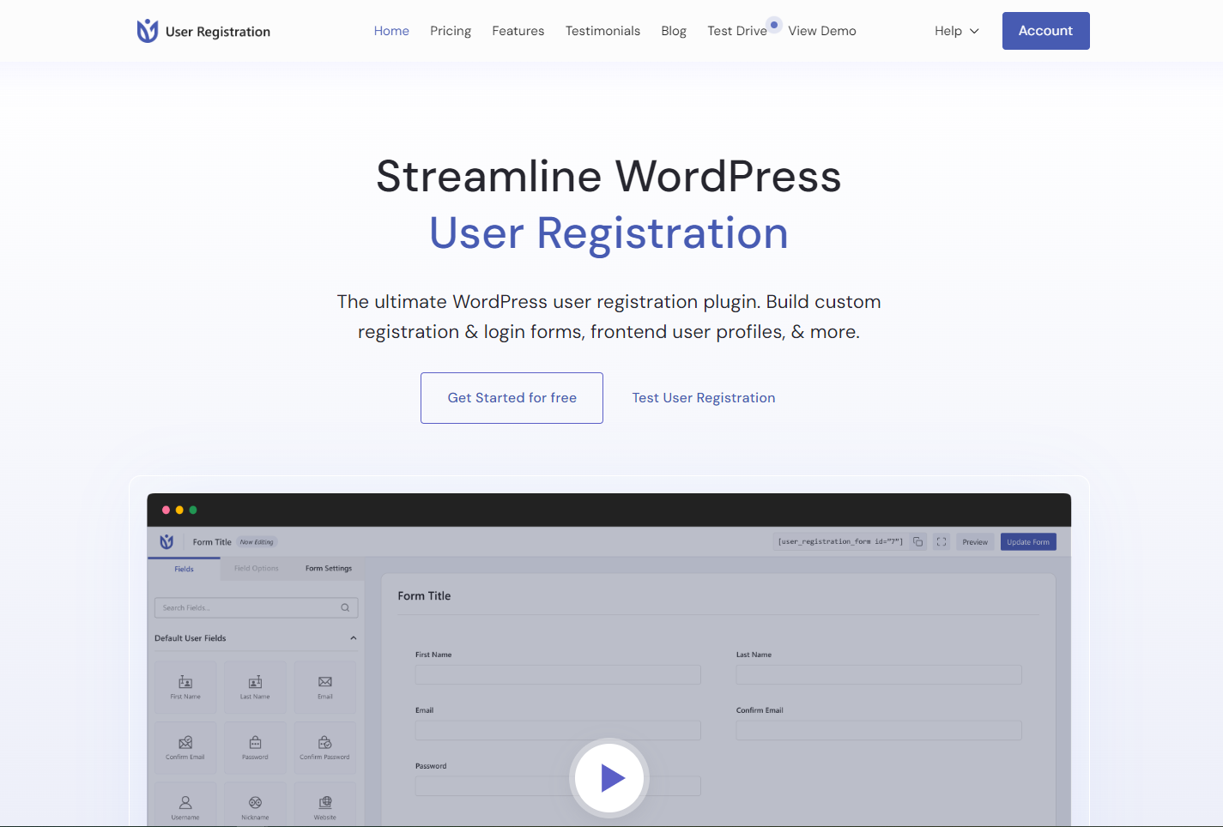Click the Test User Registration link
This screenshot has height=827, width=1223.
coord(704,398)
